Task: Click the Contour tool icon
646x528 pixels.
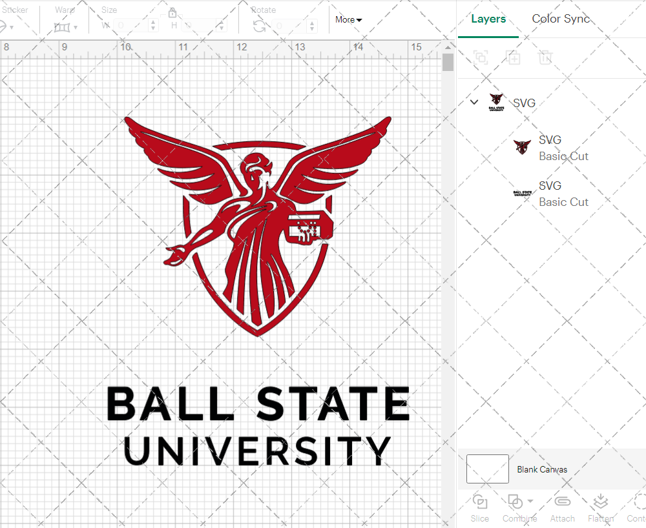Action: (x=640, y=502)
